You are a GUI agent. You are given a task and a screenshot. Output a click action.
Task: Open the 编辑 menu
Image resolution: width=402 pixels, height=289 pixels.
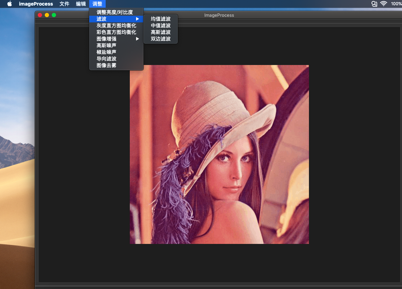click(x=81, y=4)
